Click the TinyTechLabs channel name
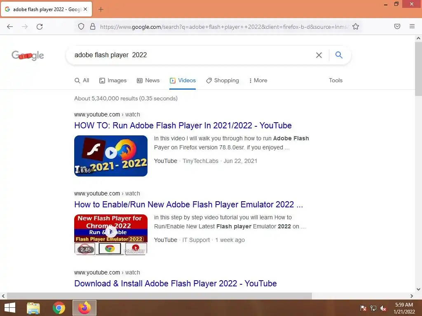The width and height of the screenshot is (422, 316). [x=201, y=161]
